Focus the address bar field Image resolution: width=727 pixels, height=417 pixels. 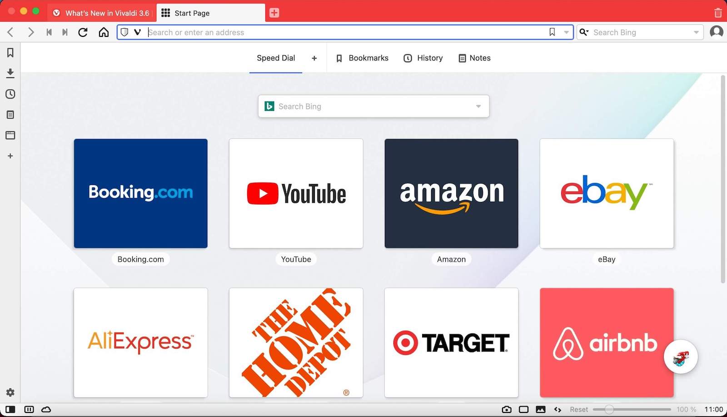345,32
